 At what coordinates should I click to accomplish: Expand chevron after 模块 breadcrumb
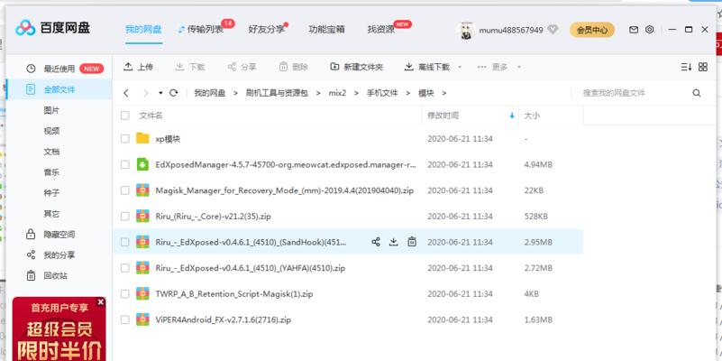point(444,93)
